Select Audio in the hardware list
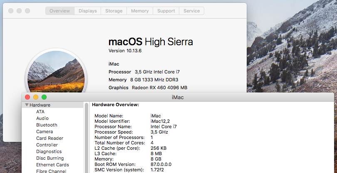Image resolution: width=337 pixels, height=173 pixels. point(42,118)
